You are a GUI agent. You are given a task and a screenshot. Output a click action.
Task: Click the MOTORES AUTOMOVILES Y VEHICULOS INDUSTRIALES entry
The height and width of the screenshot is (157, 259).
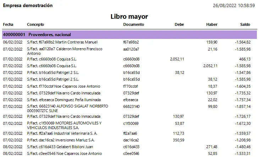[x=64, y=125]
